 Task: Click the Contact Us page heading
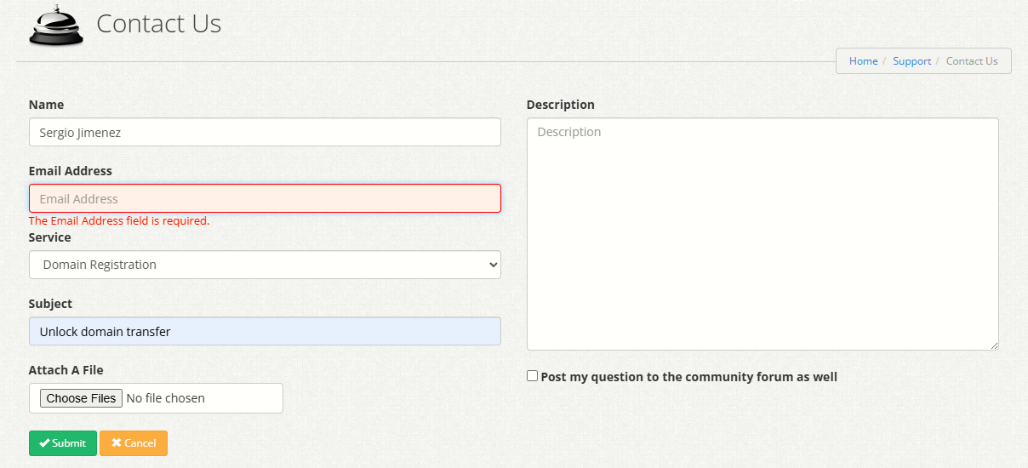(x=158, y=24)
